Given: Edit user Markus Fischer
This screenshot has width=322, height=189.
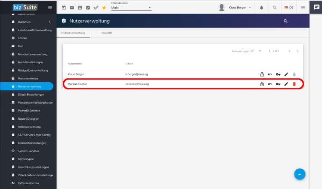Looking at the screenshot, I should coord(286,84).
